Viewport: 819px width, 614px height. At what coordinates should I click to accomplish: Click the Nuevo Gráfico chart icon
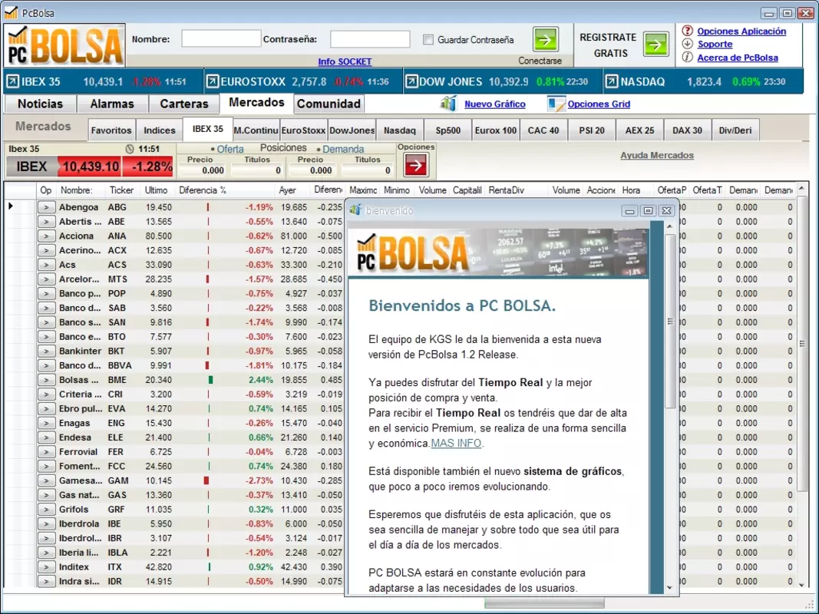pos(449,104)
